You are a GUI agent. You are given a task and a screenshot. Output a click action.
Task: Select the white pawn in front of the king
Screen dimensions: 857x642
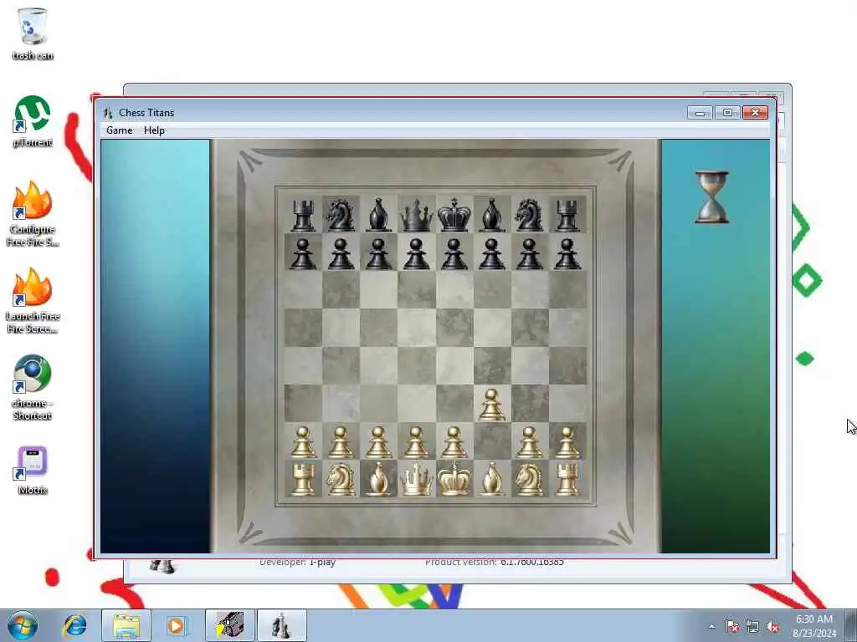tap(454, 442)
